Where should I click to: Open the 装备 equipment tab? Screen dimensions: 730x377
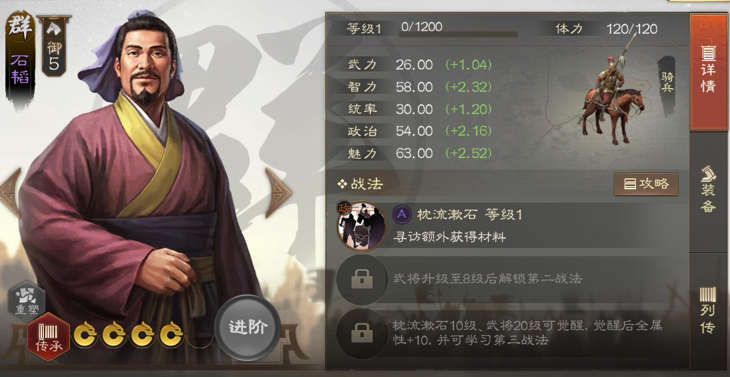(x=709, y=190)
